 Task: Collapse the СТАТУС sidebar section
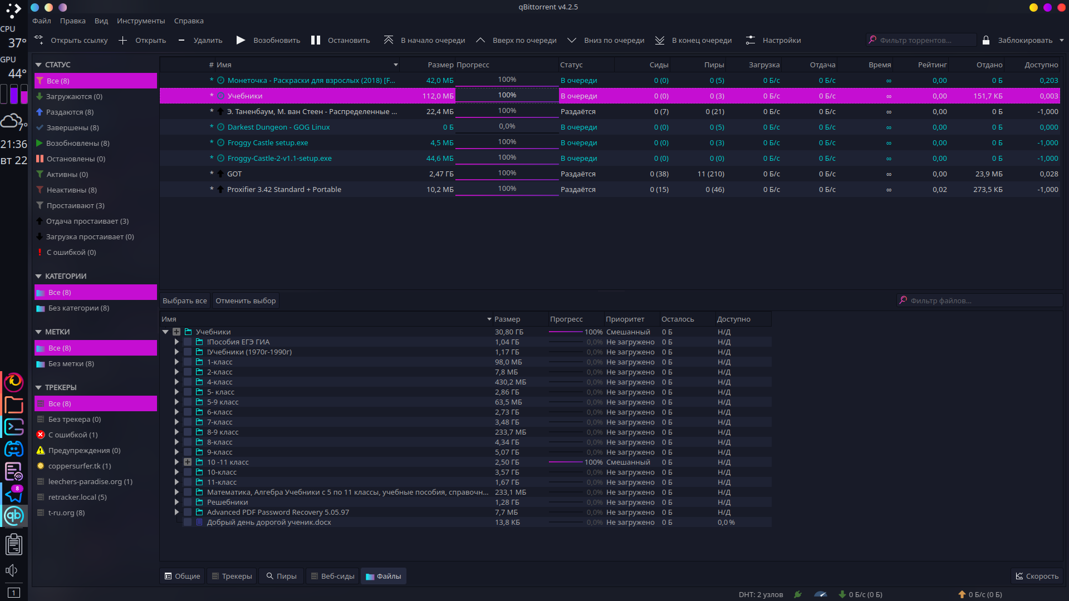[38, 65]
